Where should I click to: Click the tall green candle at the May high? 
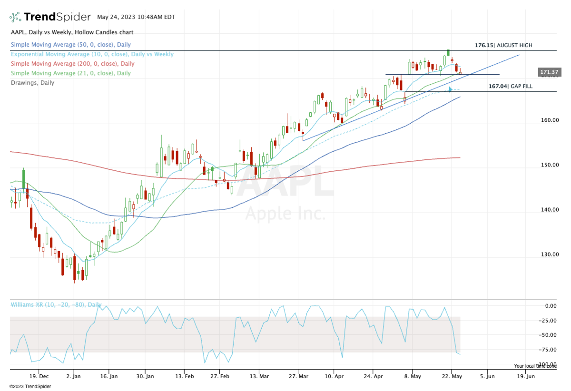point(448,52)
